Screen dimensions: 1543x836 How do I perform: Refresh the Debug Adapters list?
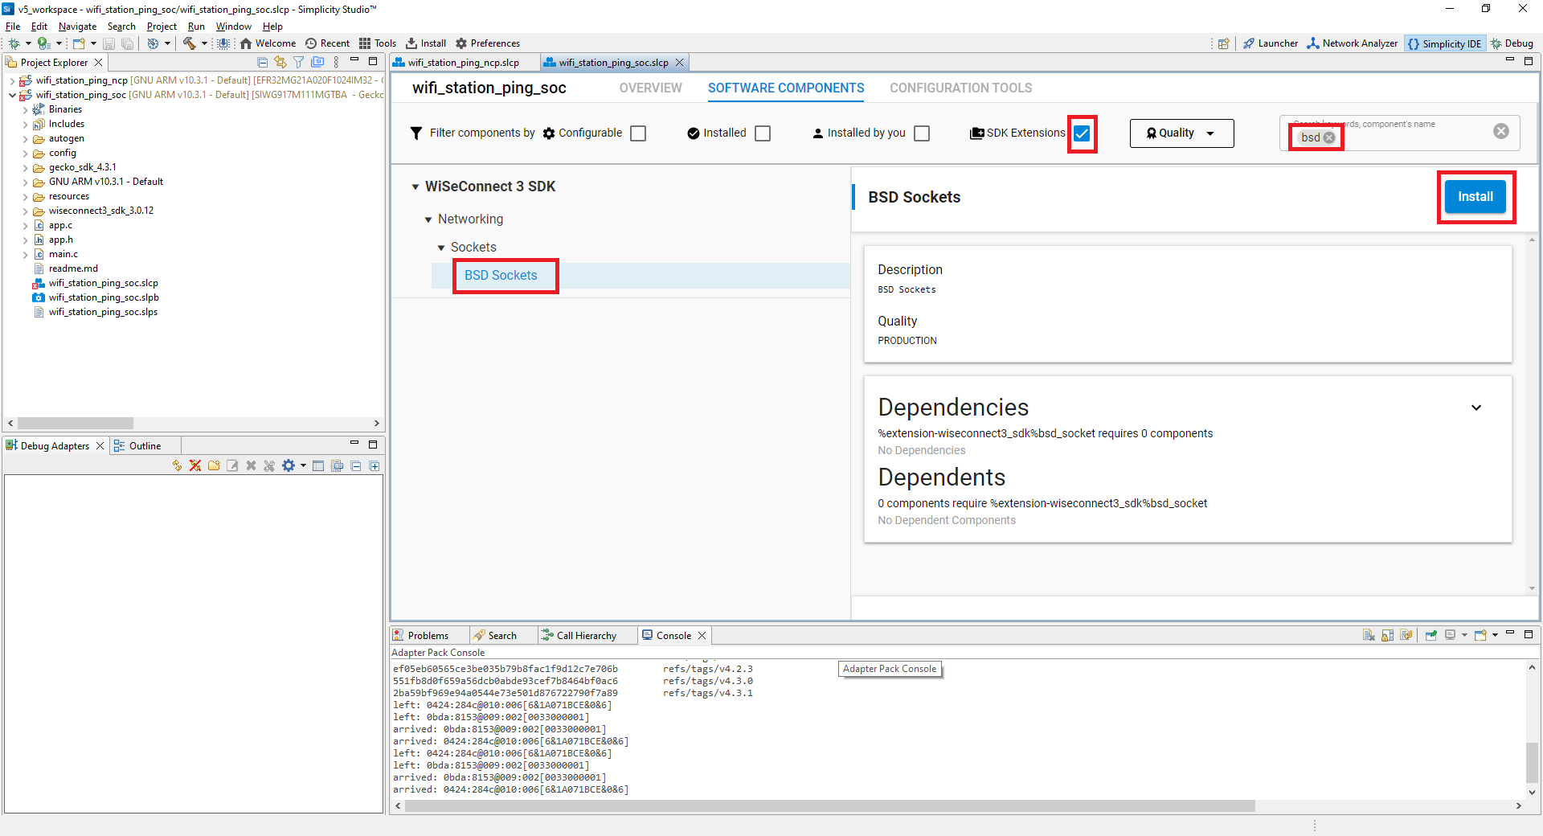point(178,465)
